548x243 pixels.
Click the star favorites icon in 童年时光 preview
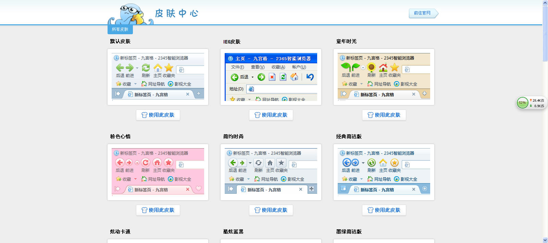(x=395, y=67)
